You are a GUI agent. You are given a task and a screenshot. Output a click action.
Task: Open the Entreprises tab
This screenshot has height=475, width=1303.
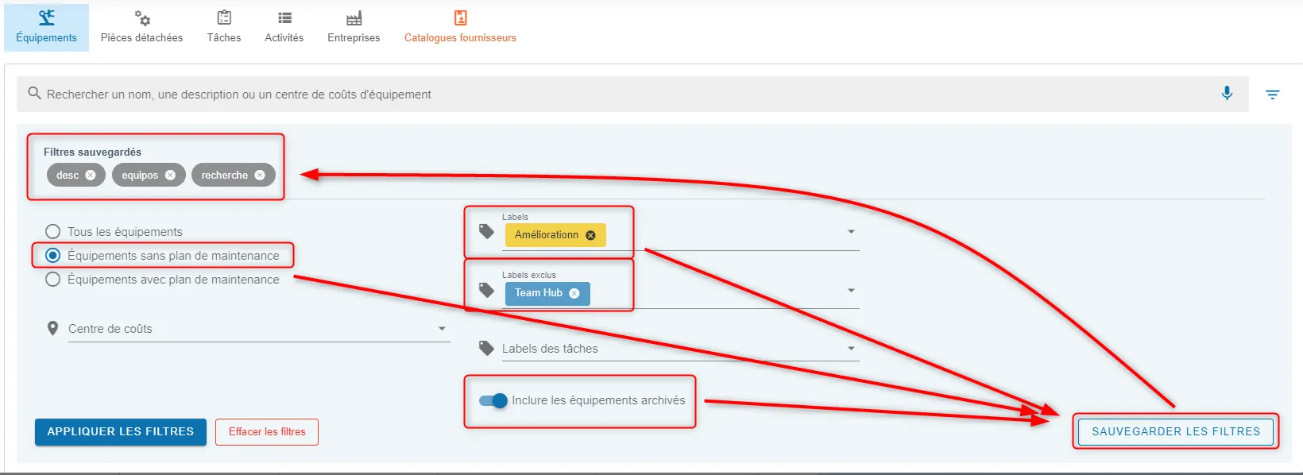354,28
